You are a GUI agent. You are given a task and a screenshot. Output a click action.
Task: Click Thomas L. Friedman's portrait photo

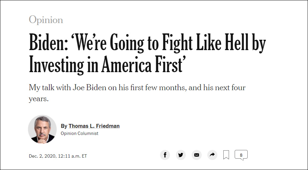pos(42,129)
